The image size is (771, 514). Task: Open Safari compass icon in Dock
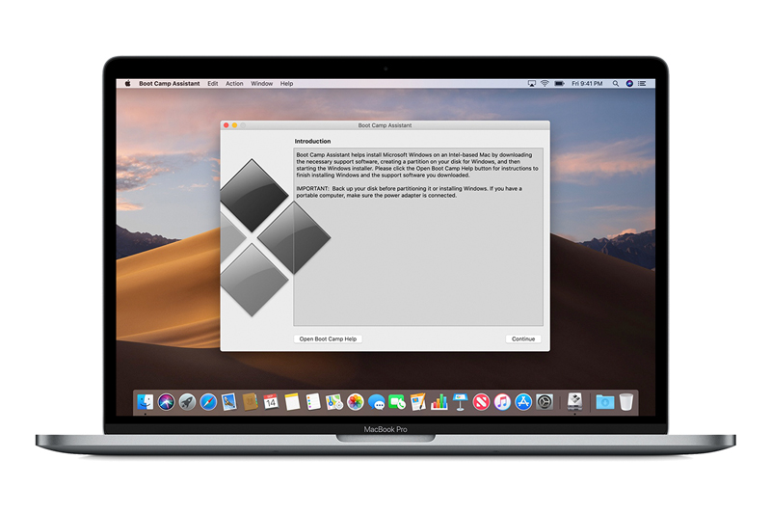(208, 402)
